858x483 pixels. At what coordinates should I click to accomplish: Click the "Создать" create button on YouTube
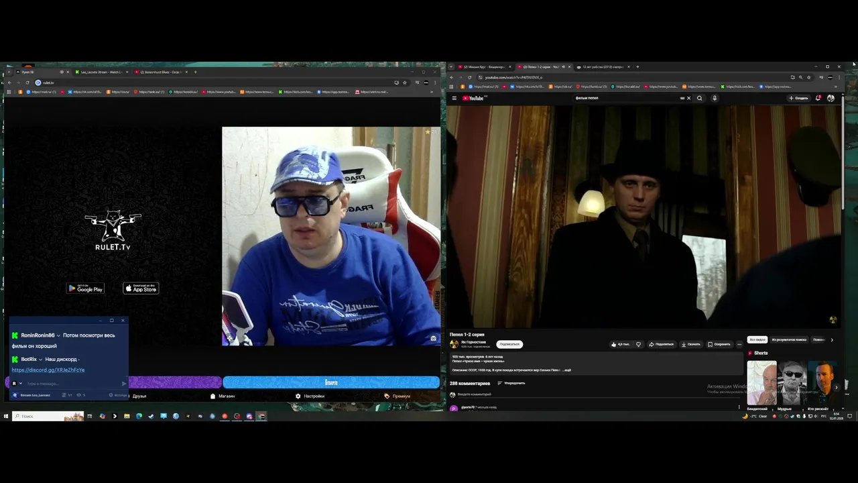point(798,98)
